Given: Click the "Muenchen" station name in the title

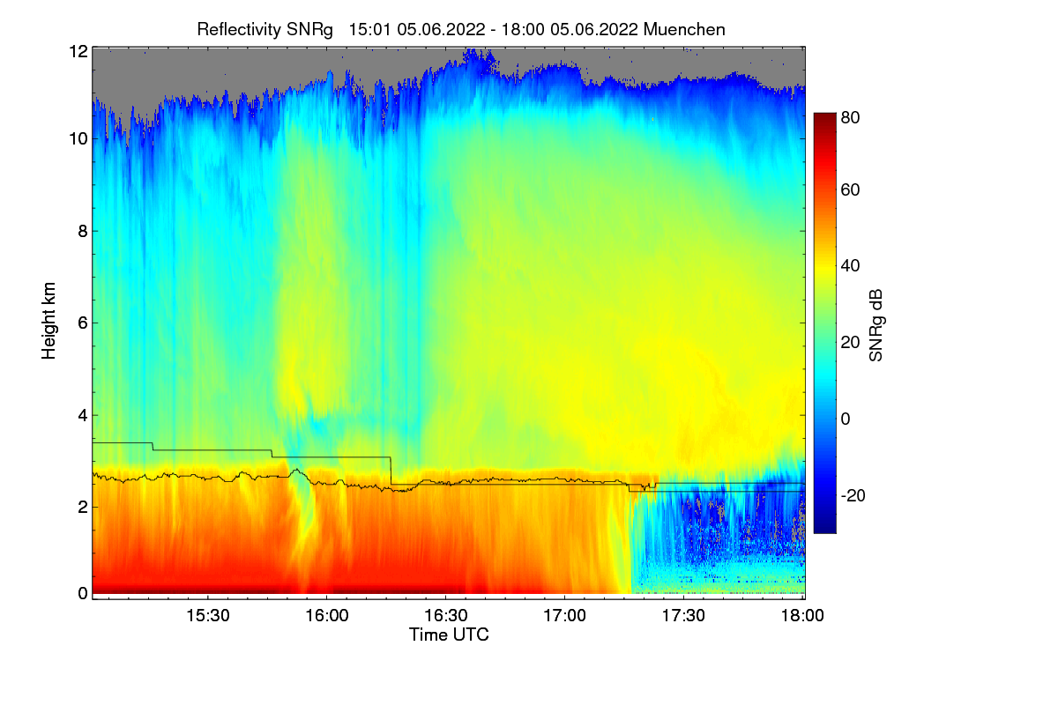Looking at the screenshot, I should click(685, 29).
